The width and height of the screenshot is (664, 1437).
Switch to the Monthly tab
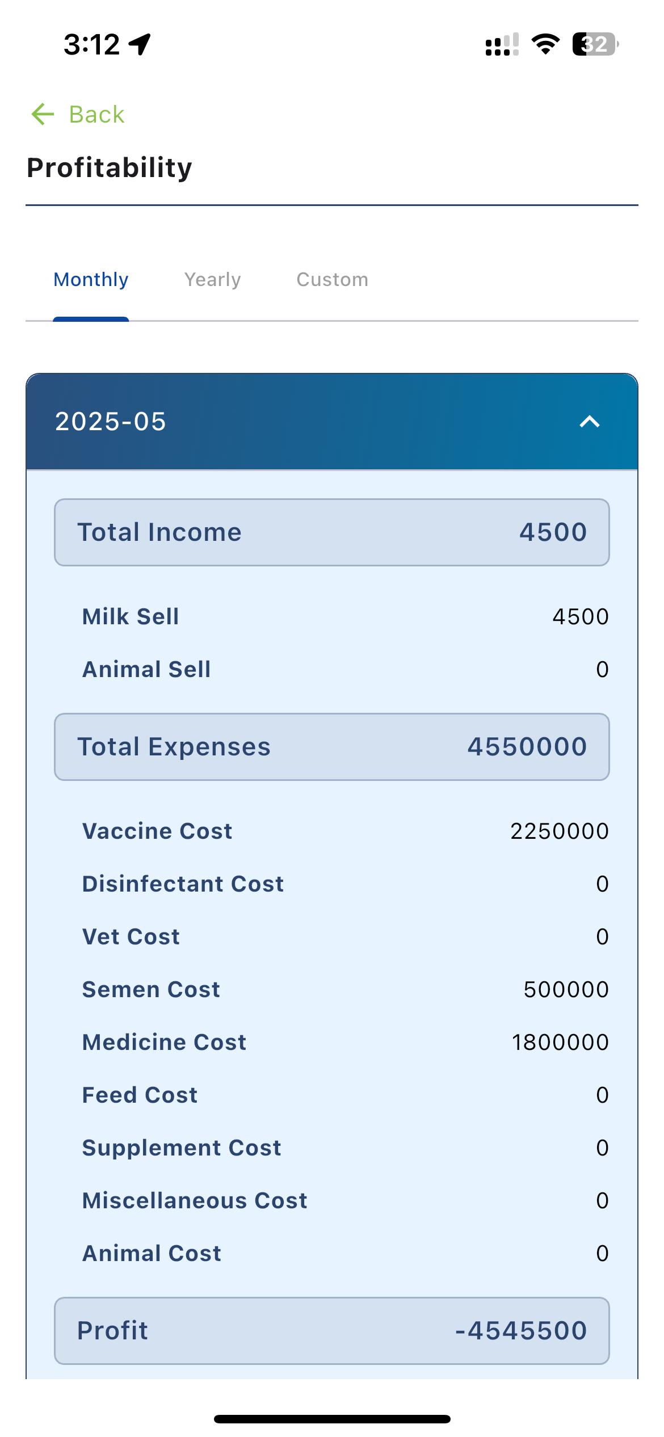[91, 280]
